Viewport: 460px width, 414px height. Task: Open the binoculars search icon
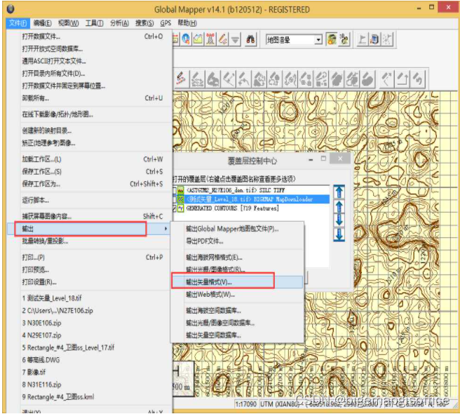click(250, 39)
